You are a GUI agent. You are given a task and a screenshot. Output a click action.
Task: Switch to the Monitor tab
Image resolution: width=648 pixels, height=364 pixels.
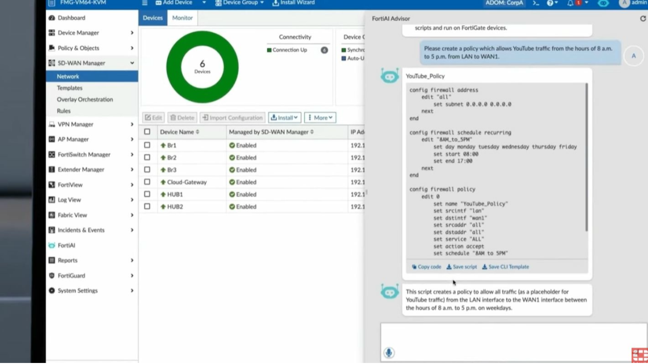click(x=182, y=18)
